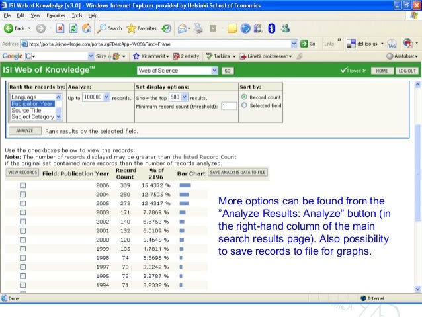Open the Google search box dropdown

91,56
